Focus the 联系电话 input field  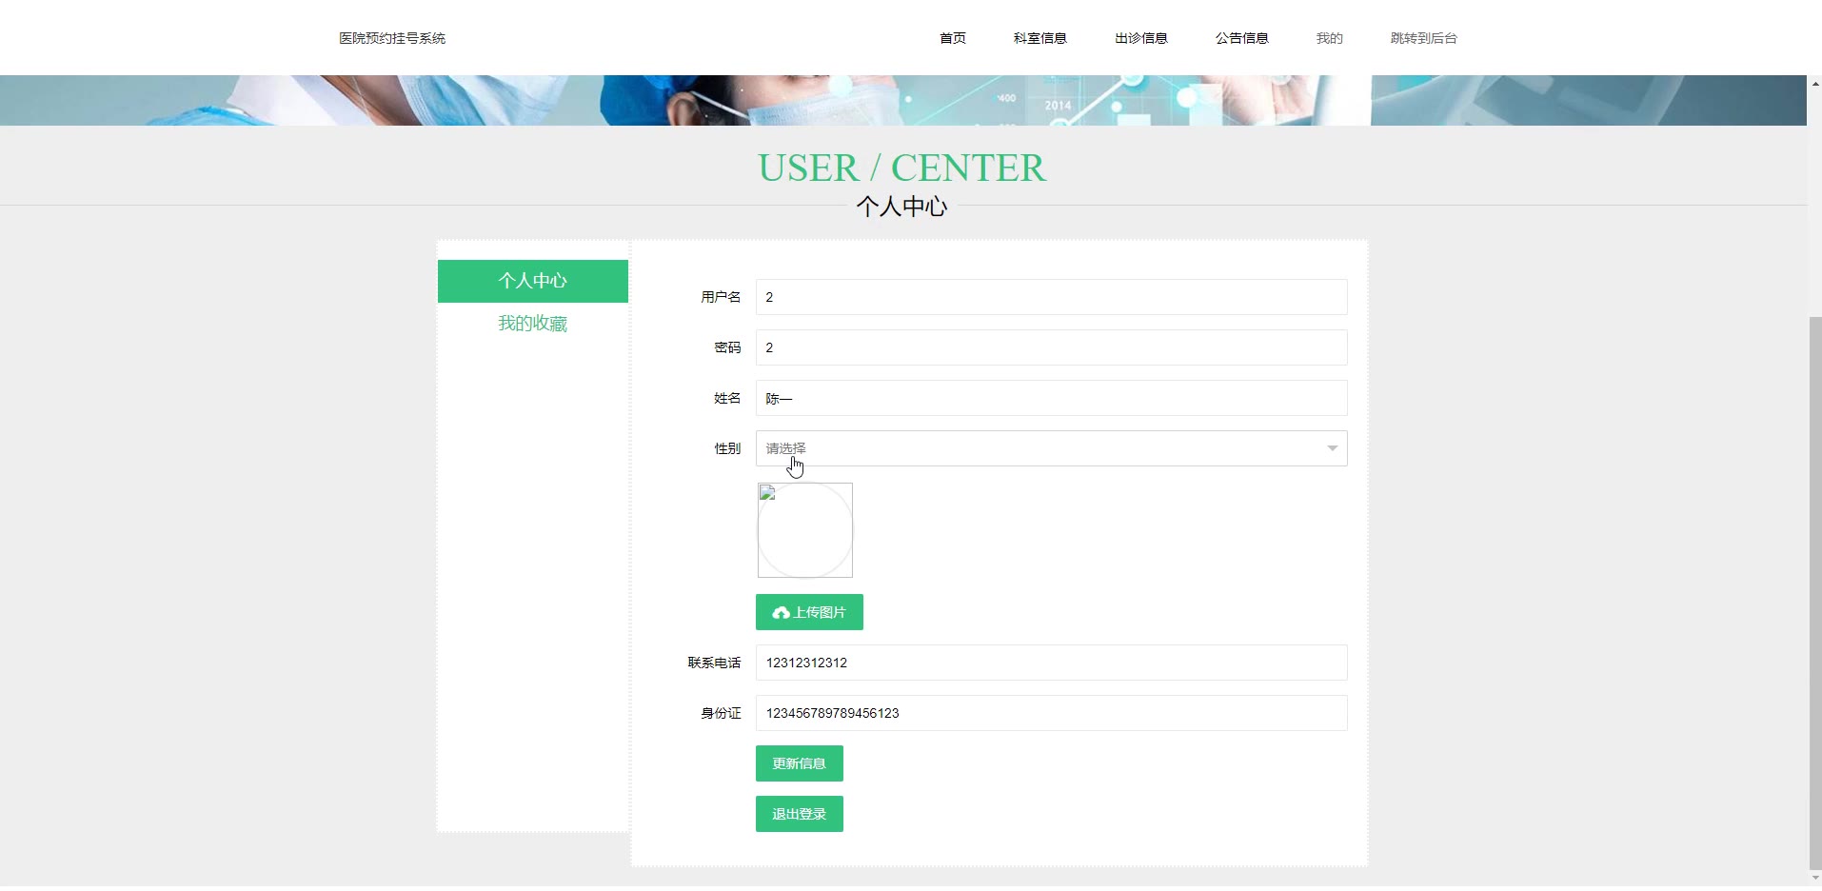(x=1051, y=663)
